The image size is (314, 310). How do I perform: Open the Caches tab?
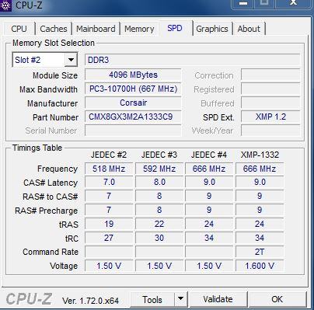[54, 29]
